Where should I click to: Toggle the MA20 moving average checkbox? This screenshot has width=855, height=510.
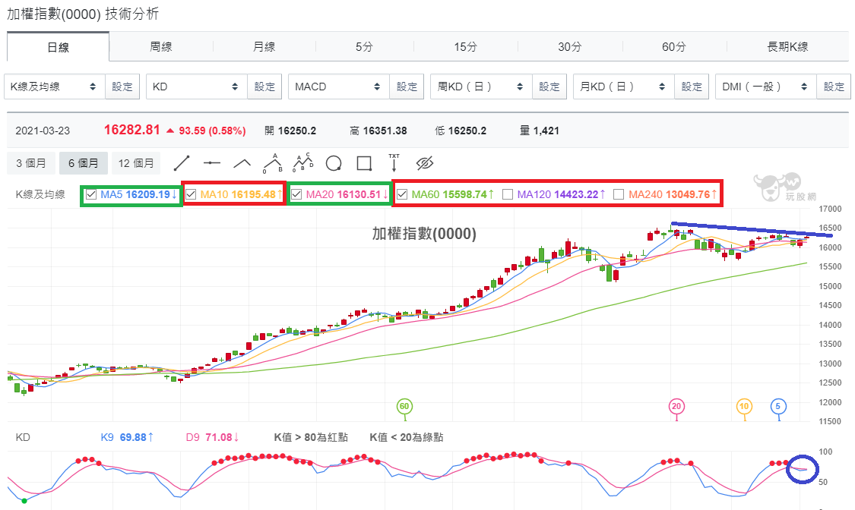[x=296, y=194]
